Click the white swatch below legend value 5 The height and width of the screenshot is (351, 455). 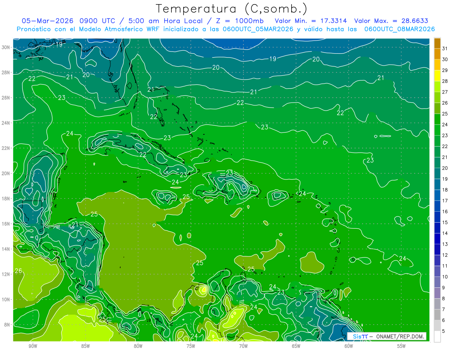(437, 337)
